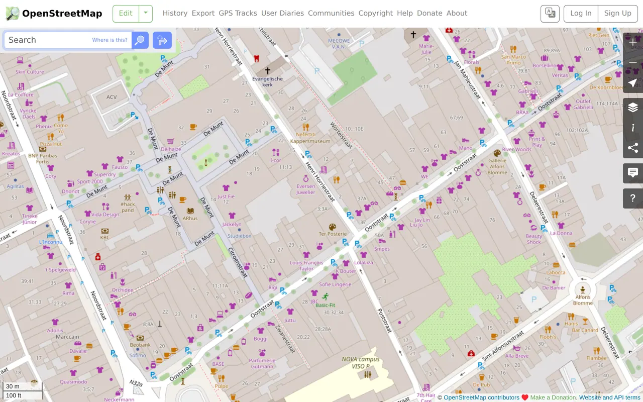Click the Log In button
The height and width of the screenshot is (402, 643).
[x=581, y=14]
